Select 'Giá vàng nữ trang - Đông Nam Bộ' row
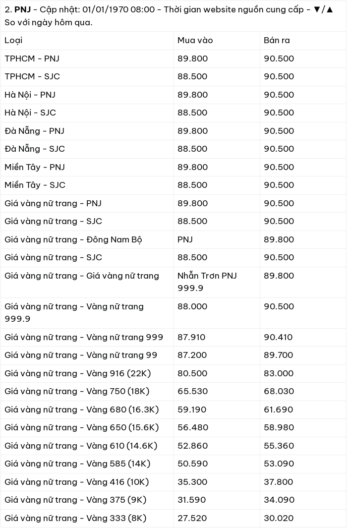Image resolution: width=347 pixels, height=528 pixels. pos(173,239)
